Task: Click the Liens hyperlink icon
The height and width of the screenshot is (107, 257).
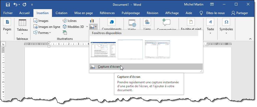Action: point(147,22)
